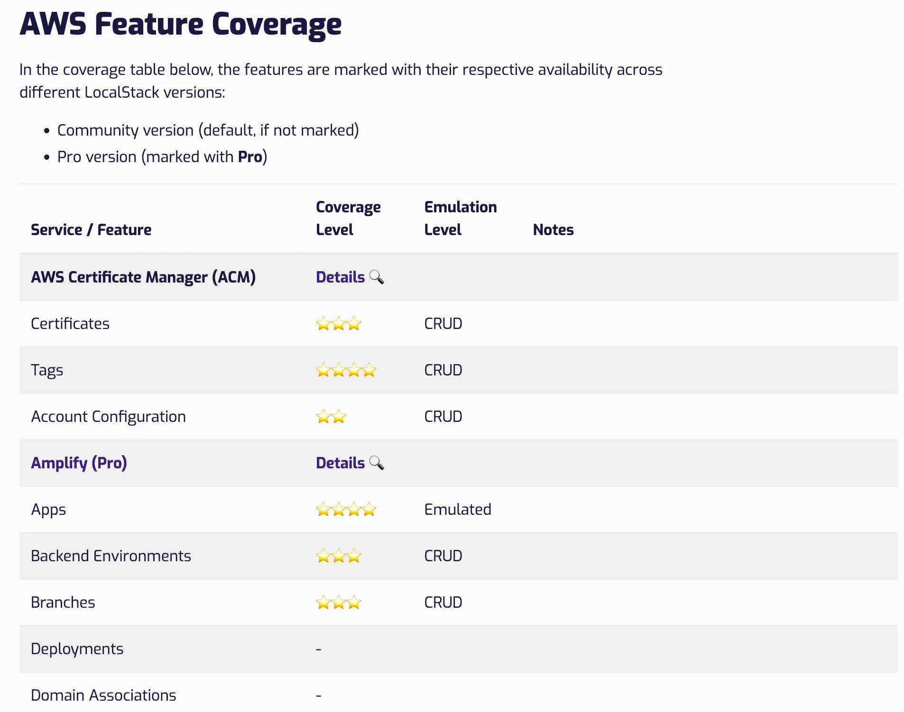Click the four-star rating for Apps
904x712 pixels.
tap(346, 510)
